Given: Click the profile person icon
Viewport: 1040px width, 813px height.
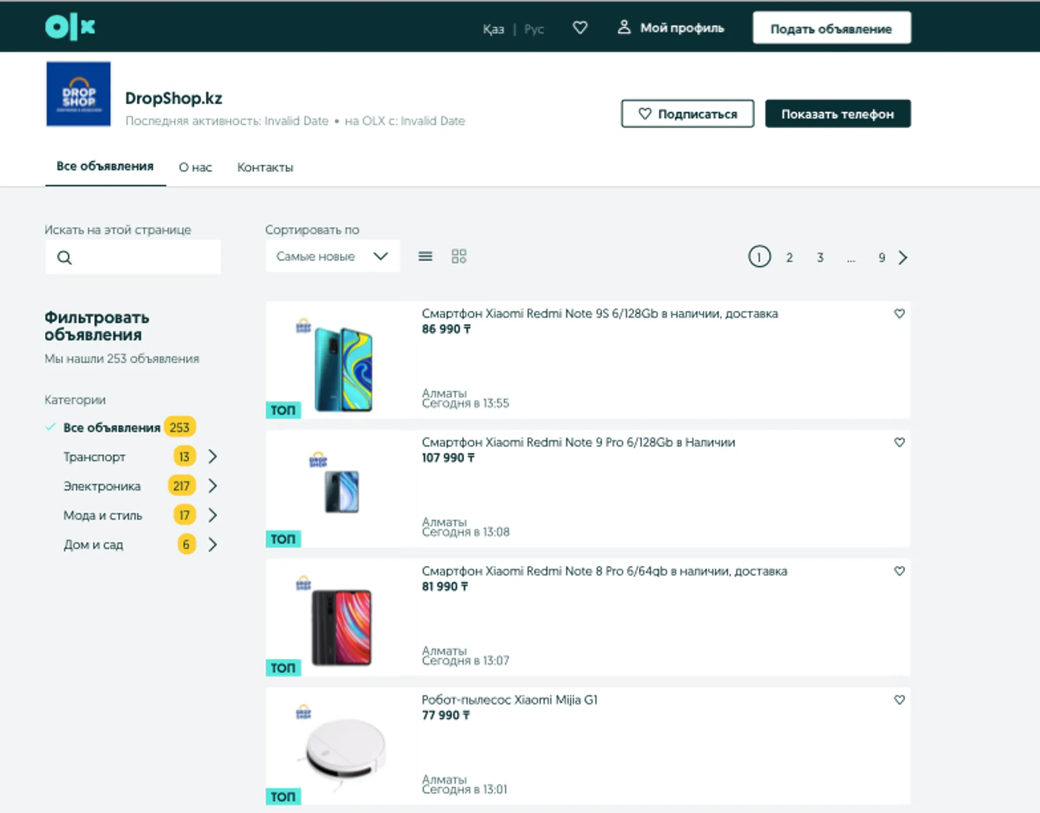Looking at the screenshot, I should click(624, 27).
